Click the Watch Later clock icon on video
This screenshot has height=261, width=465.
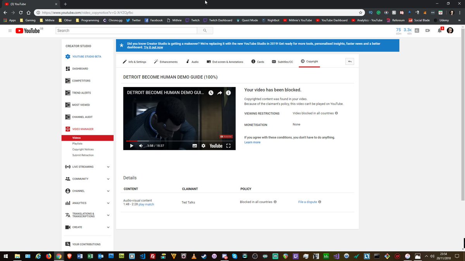(x=211, y=93)
